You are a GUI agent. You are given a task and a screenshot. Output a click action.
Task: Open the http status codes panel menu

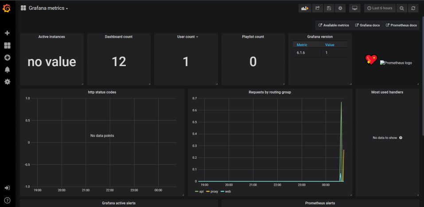pos(102,92)
